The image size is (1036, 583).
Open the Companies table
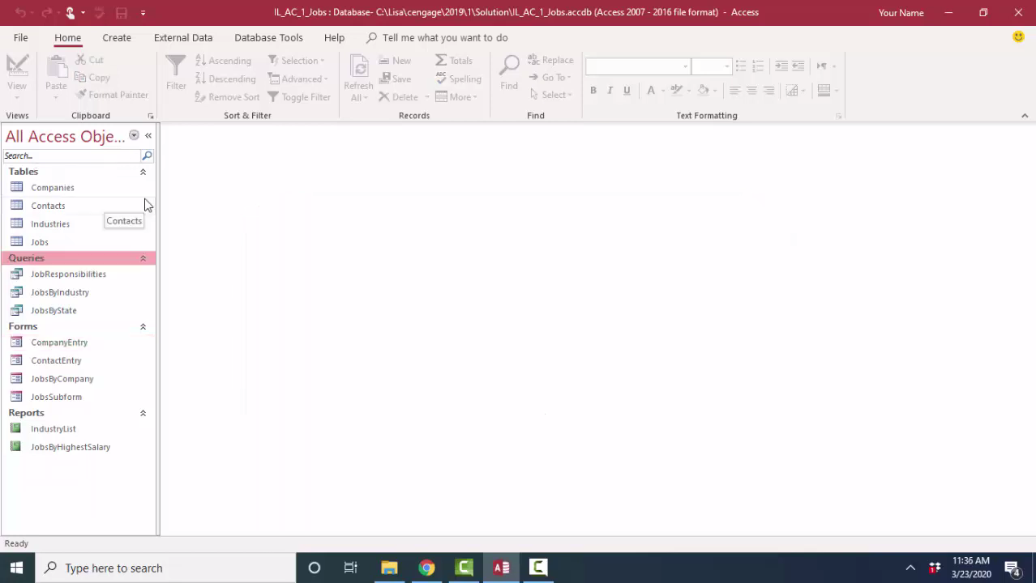52,188
